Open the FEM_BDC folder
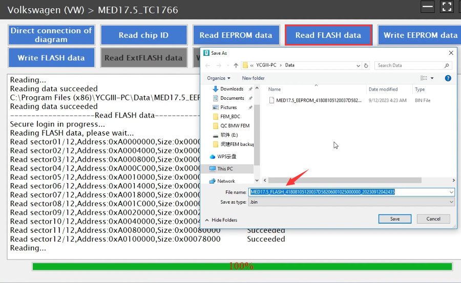461x283 pixels. (x=230, y=116)
